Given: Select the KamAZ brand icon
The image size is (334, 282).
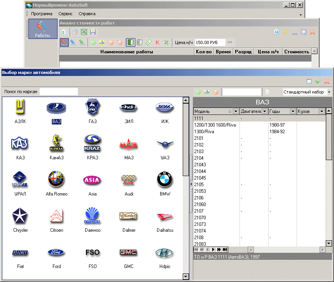Looking at the screenshot, I should pos(56,143).
